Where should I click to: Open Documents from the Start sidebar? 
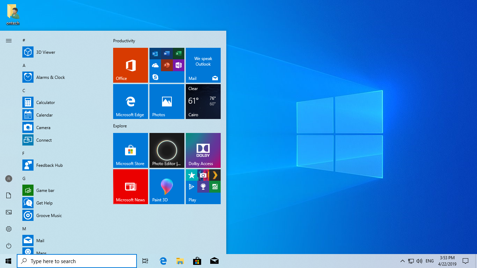point(9,195)
